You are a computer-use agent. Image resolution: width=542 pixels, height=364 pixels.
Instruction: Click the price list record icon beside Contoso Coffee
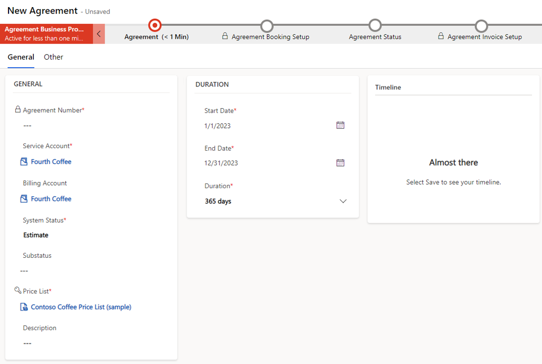pos(23,307)
